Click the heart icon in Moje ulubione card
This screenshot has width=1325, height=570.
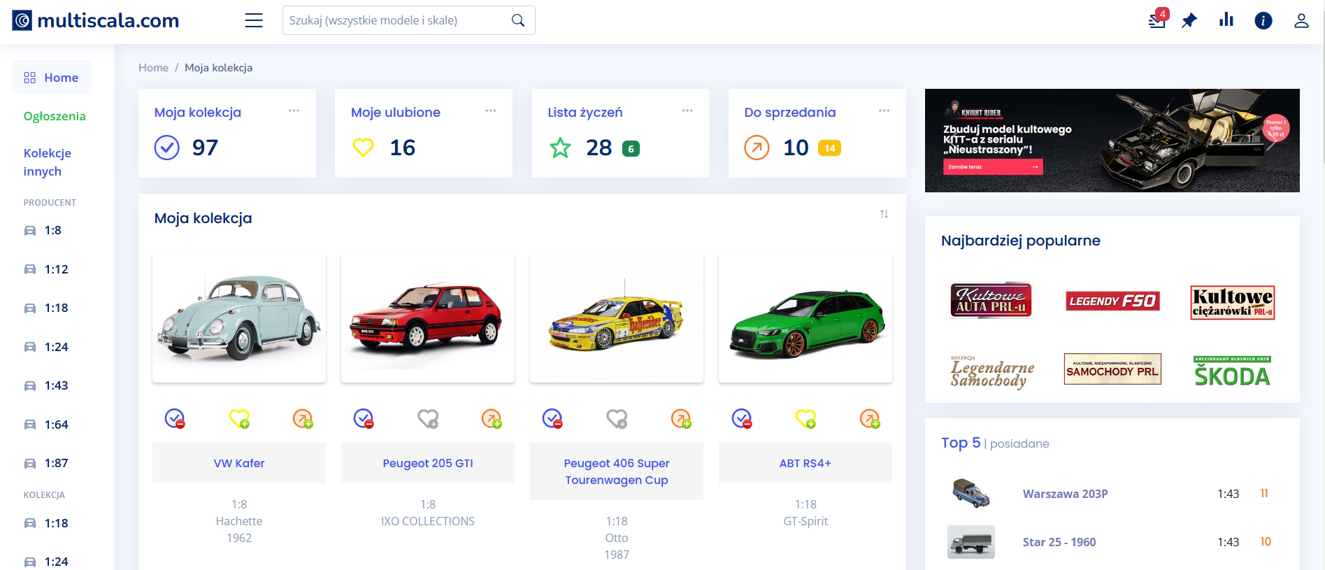363,148
